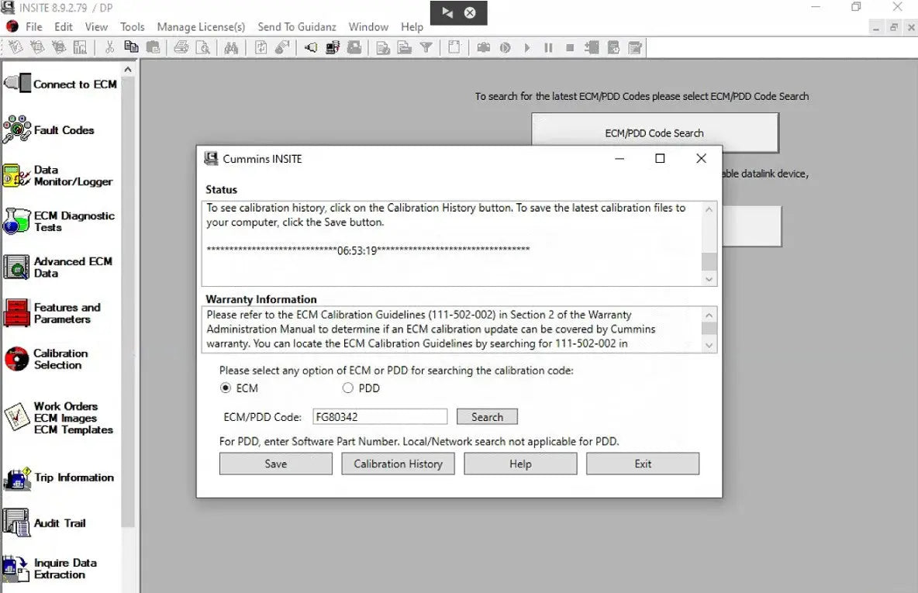Click the printer icon in the toolbar
This screenshot has height=593, width=918.
coord(181,48)
